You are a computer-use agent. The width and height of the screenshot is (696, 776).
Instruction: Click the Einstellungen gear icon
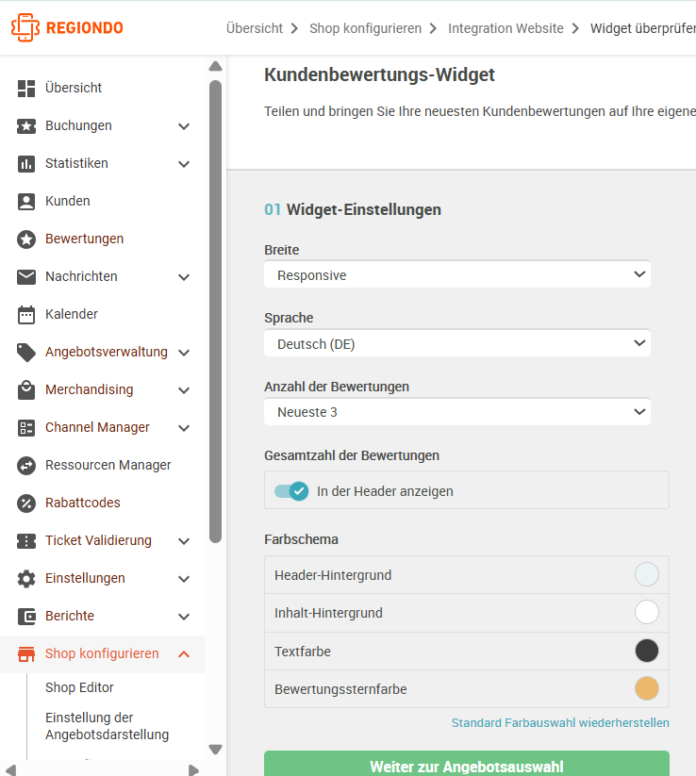[26, 579]
